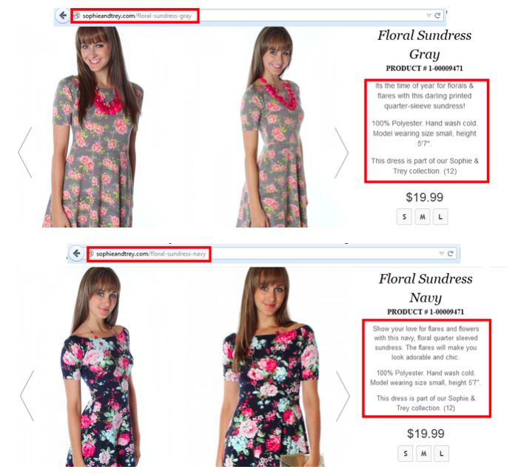
Task: Click the floral-sundress-gray address field
Action: click(x=257, y=16)
